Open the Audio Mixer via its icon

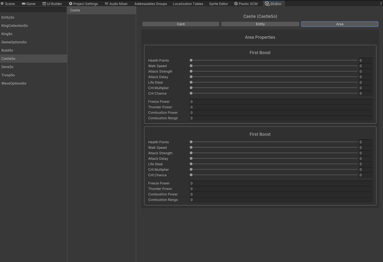pos(107,4)
